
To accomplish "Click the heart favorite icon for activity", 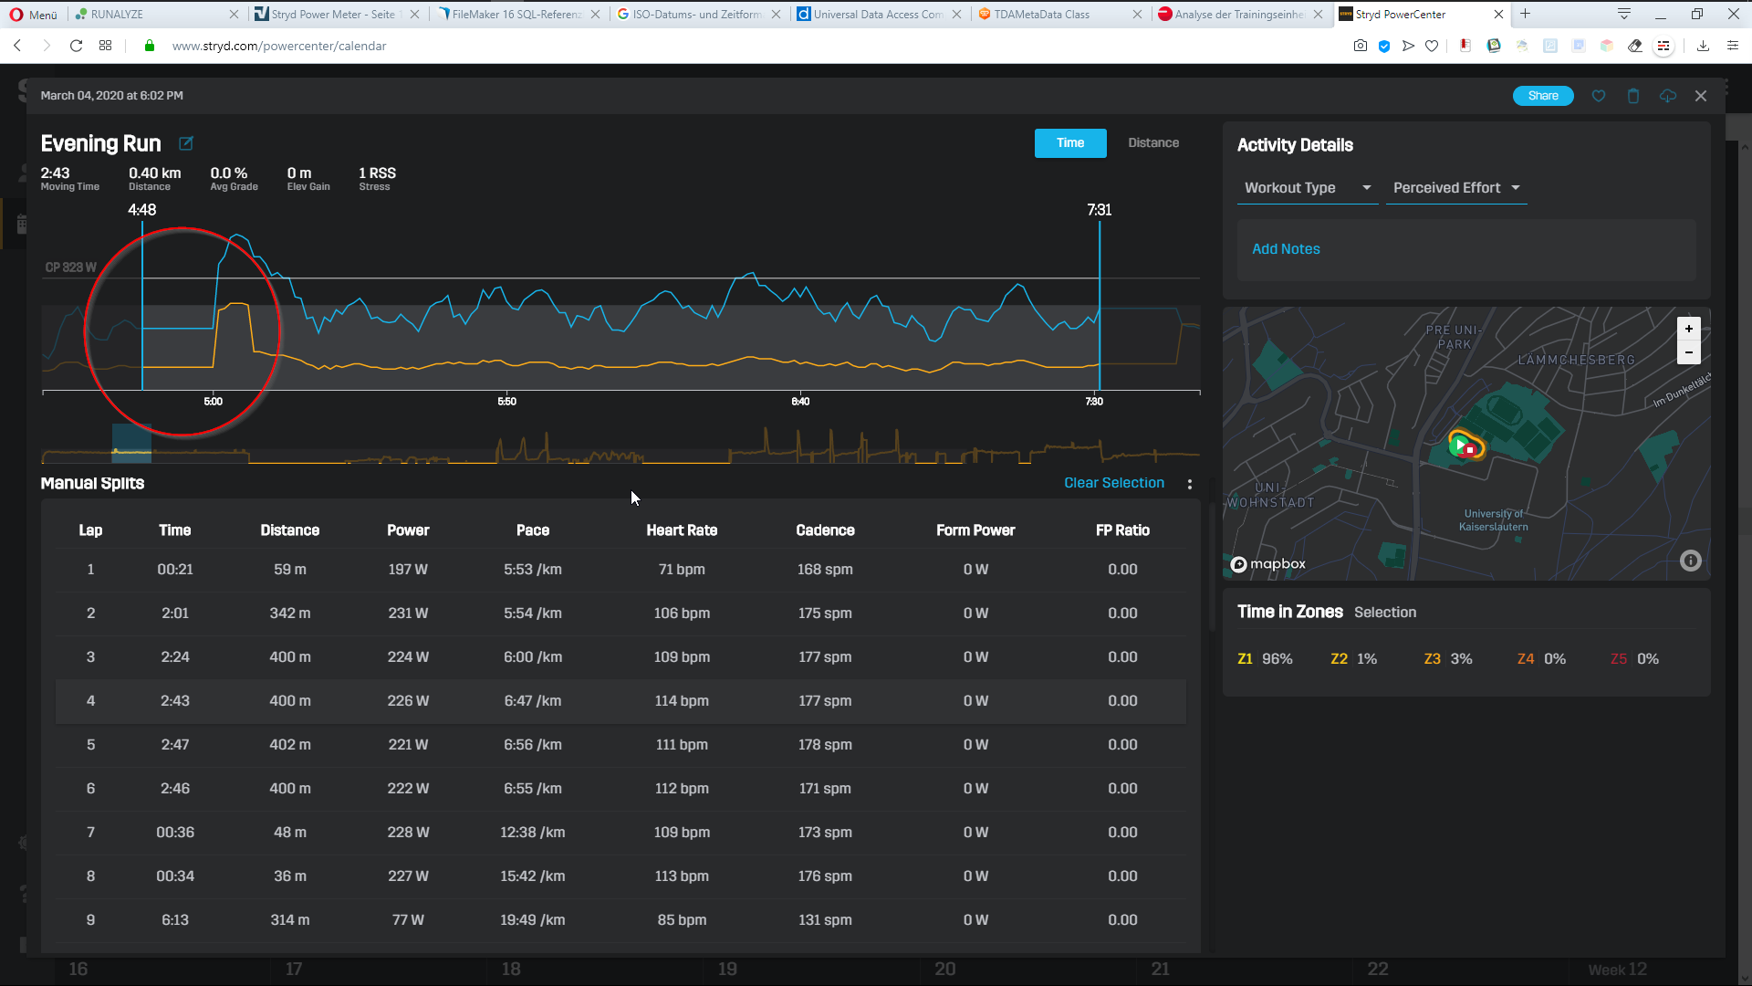I will click(x=1599, y=96).
